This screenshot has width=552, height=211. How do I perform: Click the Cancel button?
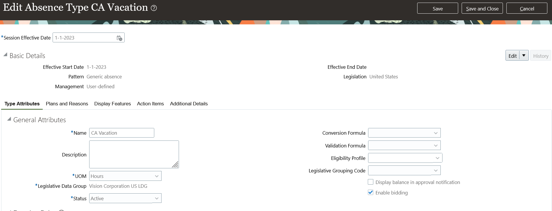tap(527, 8)
